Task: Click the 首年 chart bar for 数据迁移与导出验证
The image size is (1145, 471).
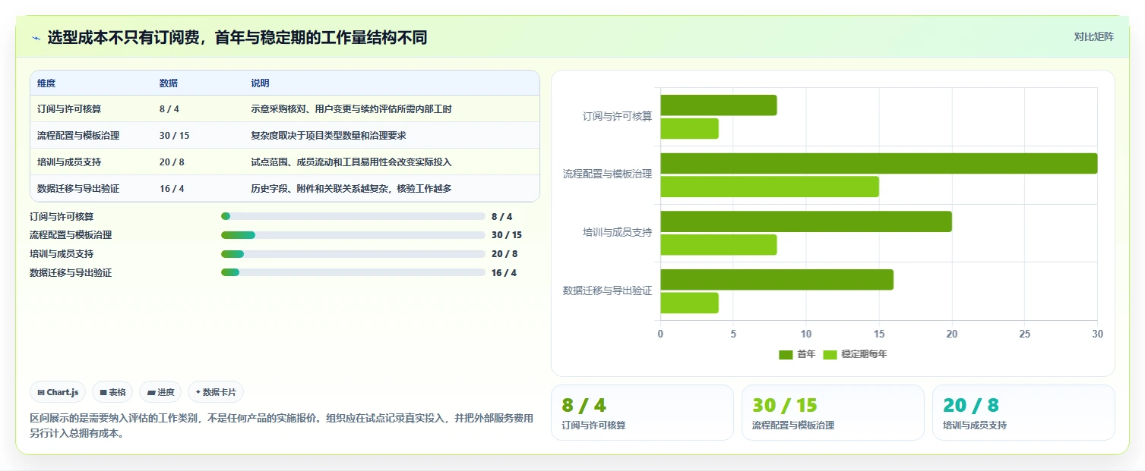Action: pyautogui.click(x=777, y=280)
